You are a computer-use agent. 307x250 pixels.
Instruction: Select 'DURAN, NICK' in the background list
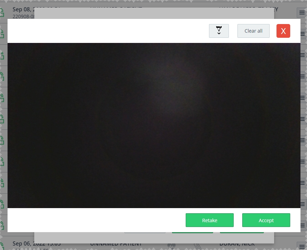(237, 244)
